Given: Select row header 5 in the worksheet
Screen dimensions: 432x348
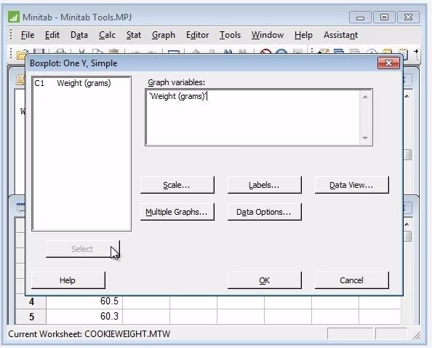Looking at the screenshot, I should click(x=31, y=316).
